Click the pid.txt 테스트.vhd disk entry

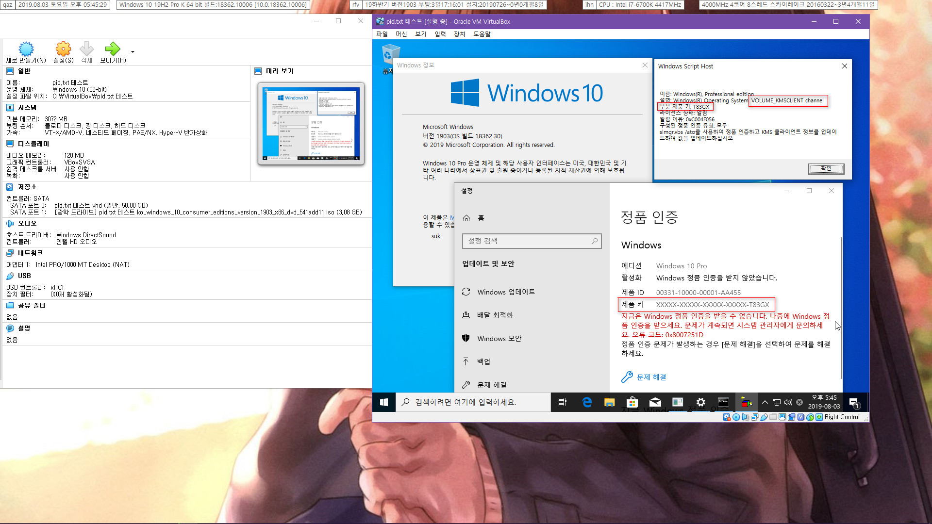[x=101, y=206]
